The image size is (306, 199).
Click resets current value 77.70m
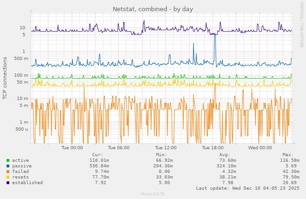coord(101,177)
